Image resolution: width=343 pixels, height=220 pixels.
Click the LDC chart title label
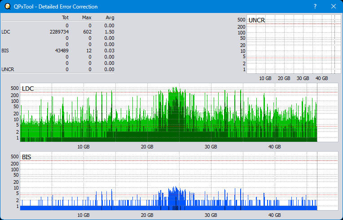click(x=28, y=89)
